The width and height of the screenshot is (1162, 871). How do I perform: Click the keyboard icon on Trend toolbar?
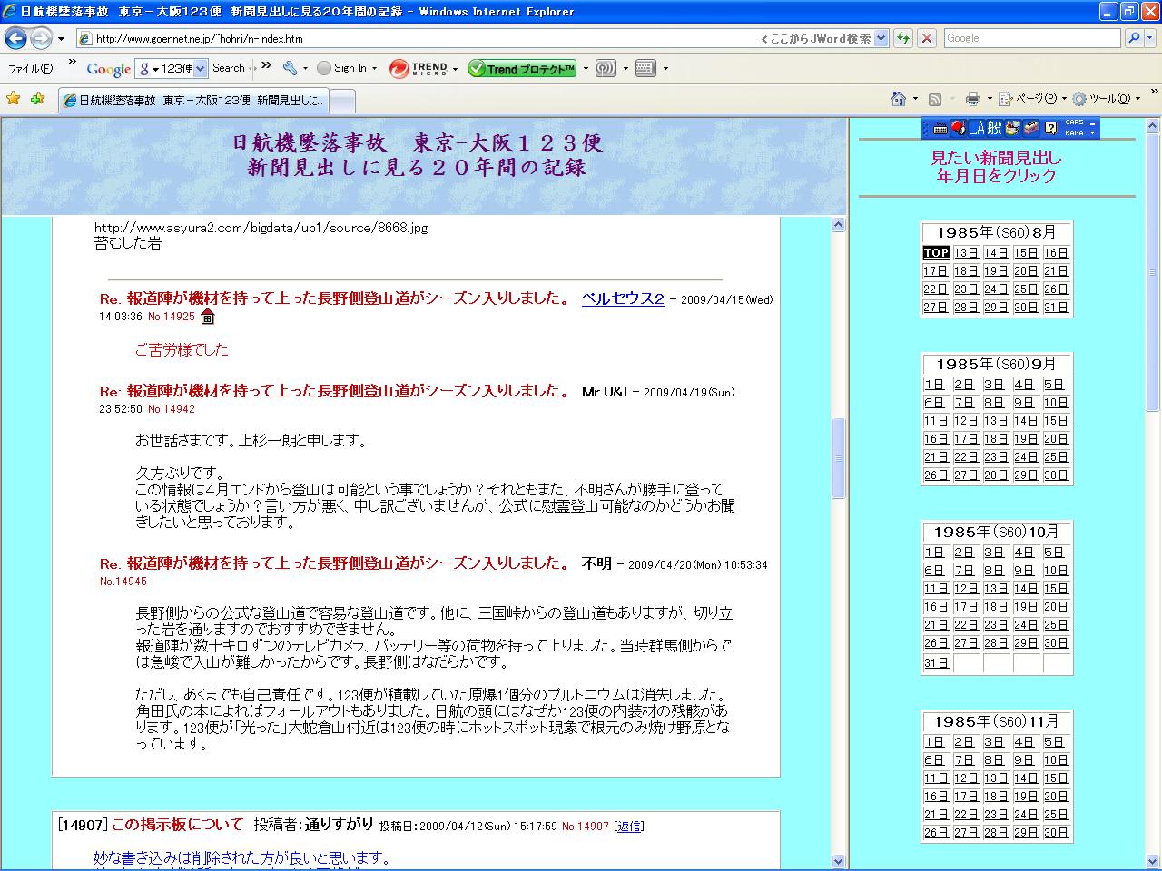645,68
